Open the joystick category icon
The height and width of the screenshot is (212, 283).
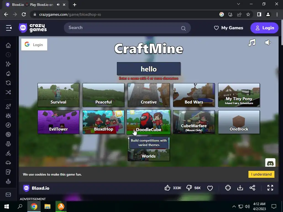[8, 182]
